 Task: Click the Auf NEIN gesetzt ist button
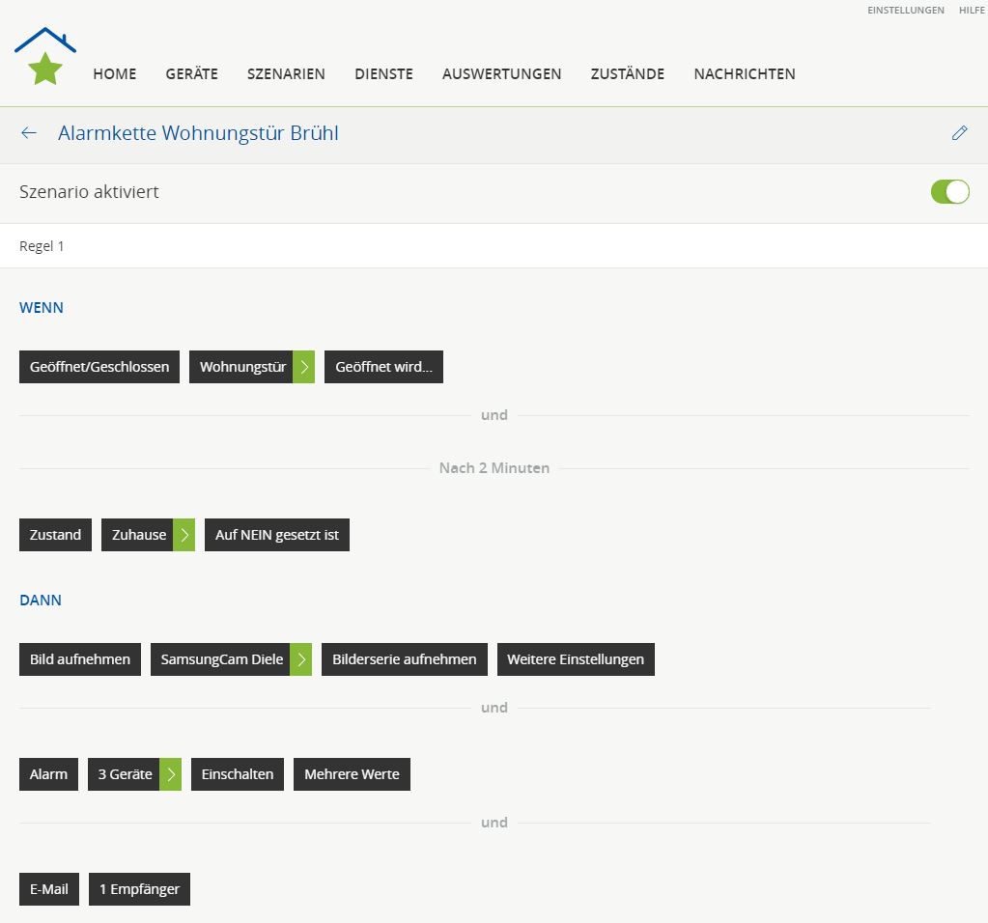click(277, 535)
